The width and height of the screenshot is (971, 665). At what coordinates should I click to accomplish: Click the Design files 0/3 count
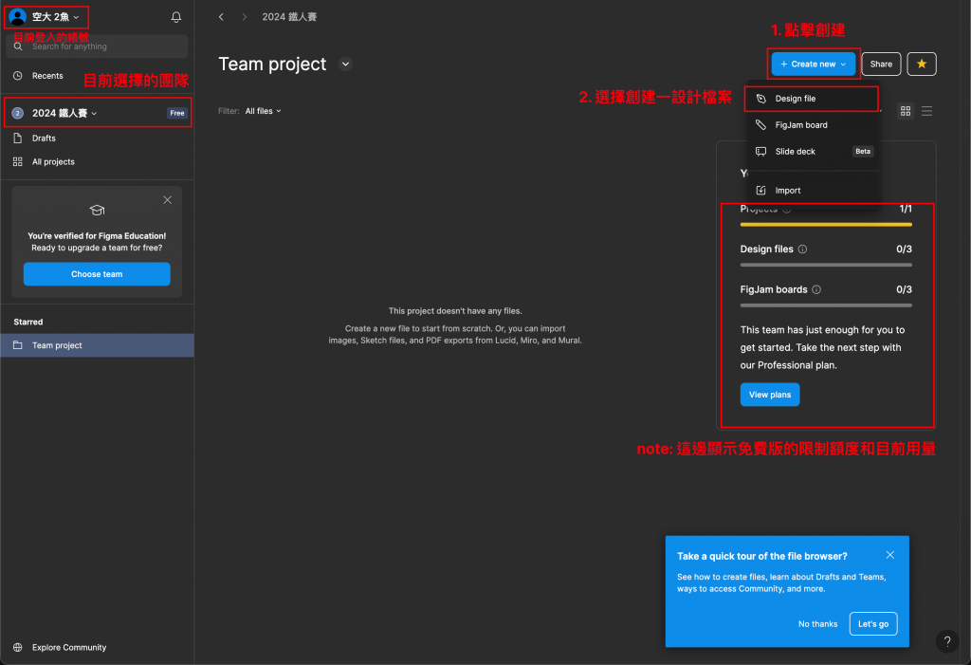[904, 249]
